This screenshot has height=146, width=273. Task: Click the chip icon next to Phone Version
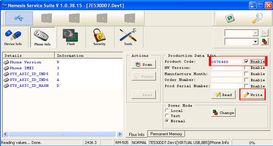pyautogui.click(x=6, y=62)
